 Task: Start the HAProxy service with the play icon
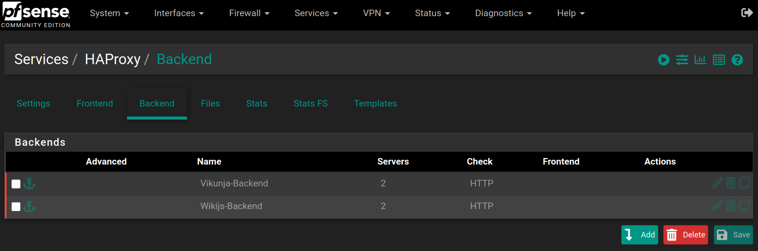663,60
